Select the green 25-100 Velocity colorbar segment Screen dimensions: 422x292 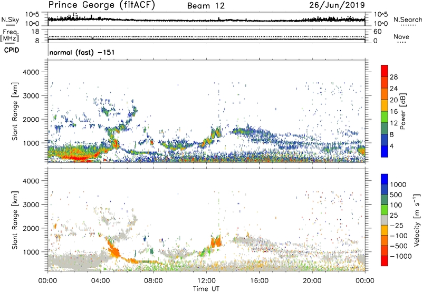pyautogui.click(x=385, y=210)
